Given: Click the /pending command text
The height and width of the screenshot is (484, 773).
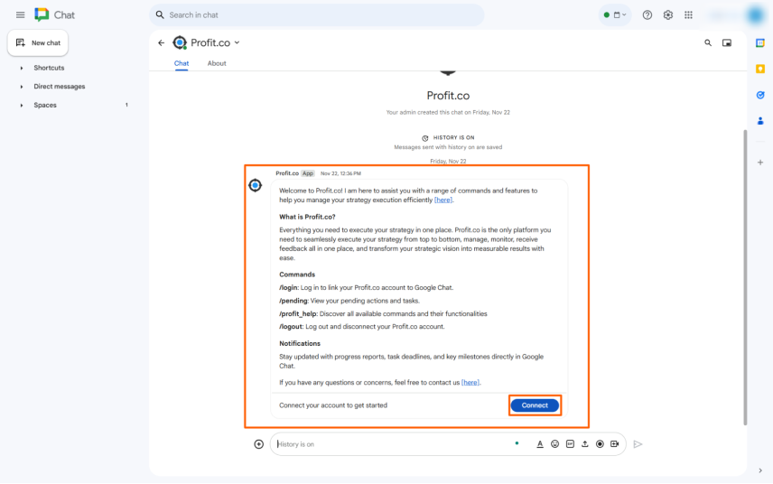Looking at the screenshot, I should click(x=293, y=301).
